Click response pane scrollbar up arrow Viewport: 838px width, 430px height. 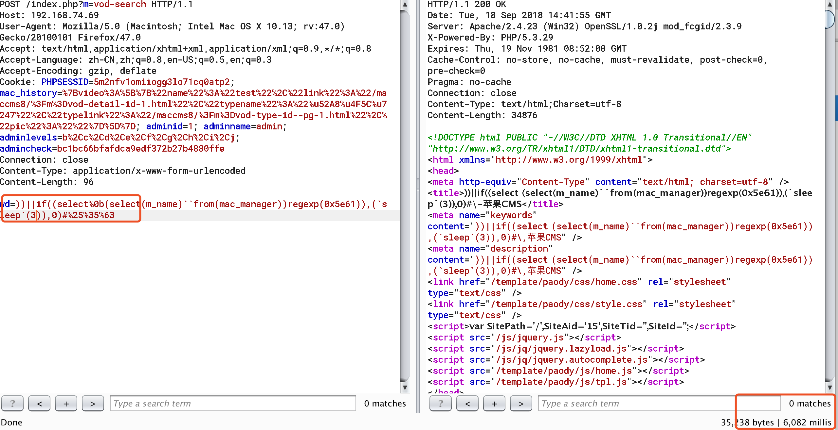click(829, 5)
